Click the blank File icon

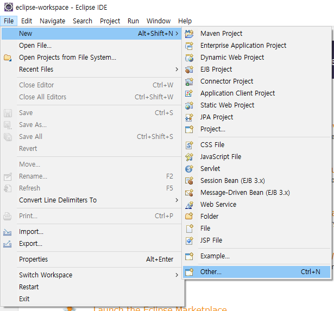pos(189,228)
